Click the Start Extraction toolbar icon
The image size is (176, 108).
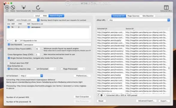coord(38,7)
